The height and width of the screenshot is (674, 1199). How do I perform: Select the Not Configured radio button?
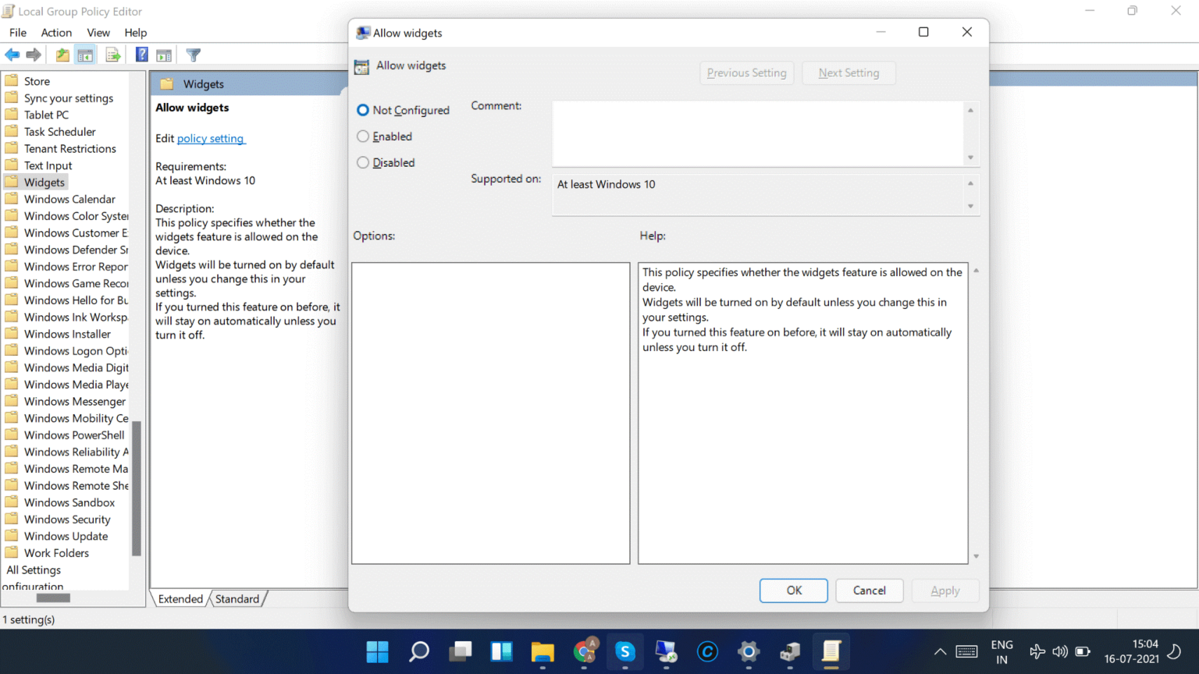(x=362, y=110)
